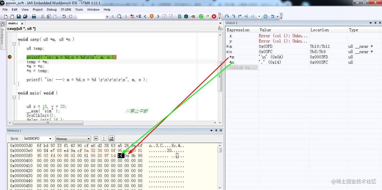Click the Step Over debug icon
This screenshot has height=190, width=382.
(x=227, y=16)
